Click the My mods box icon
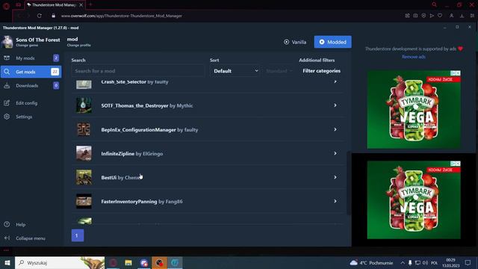Viewport: 478px width, 269px height. (x=7, y=58)
